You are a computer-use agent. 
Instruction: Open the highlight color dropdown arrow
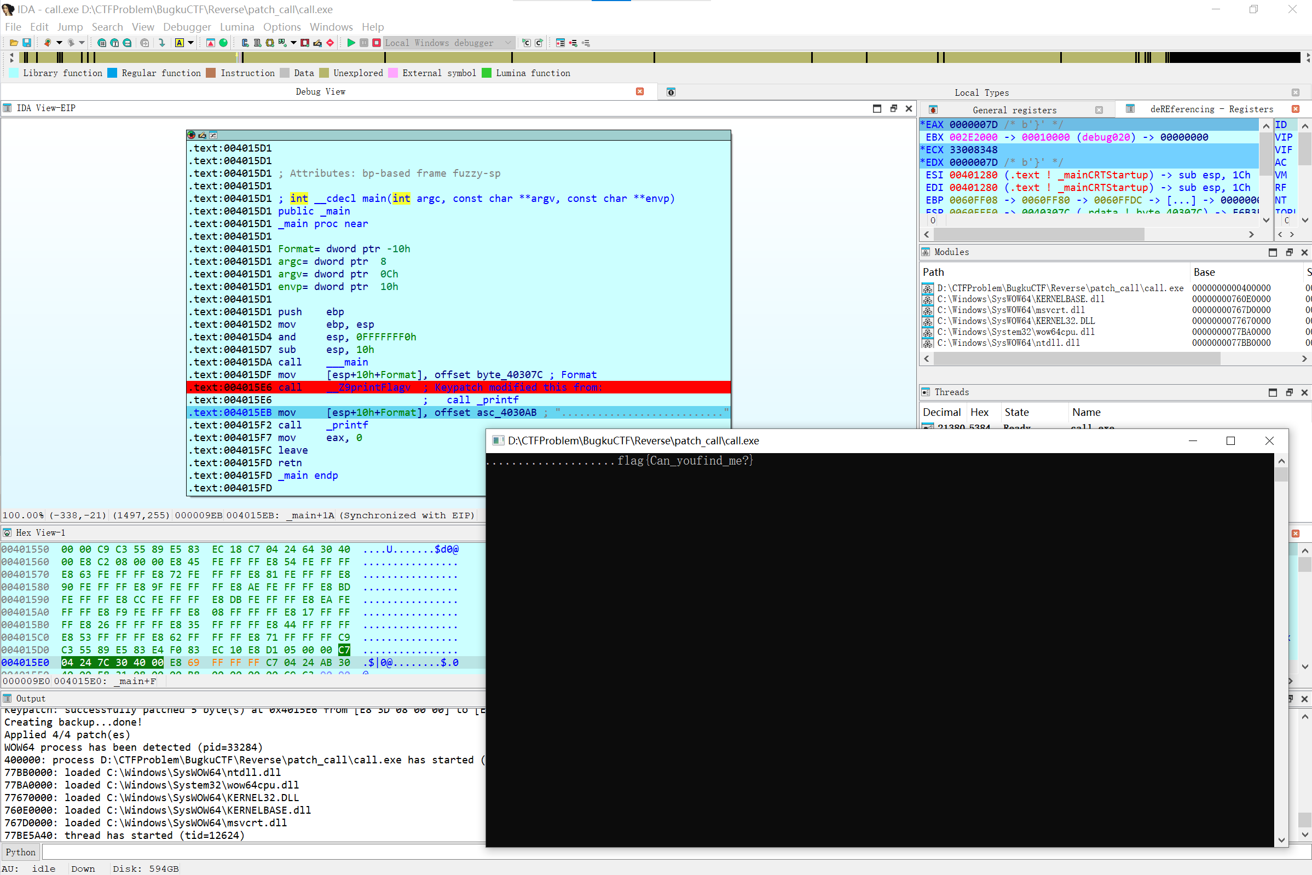pyautogui.click(x=190, y=43)
